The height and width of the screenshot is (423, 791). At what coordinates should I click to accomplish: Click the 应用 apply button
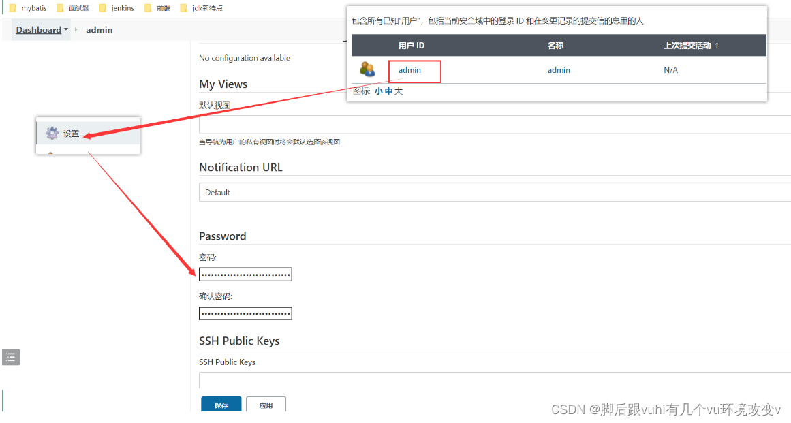pyautogui.click(x=266, y=405)
